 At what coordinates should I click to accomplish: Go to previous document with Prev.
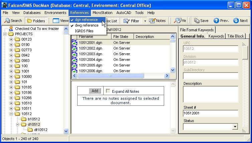point(216,21)
